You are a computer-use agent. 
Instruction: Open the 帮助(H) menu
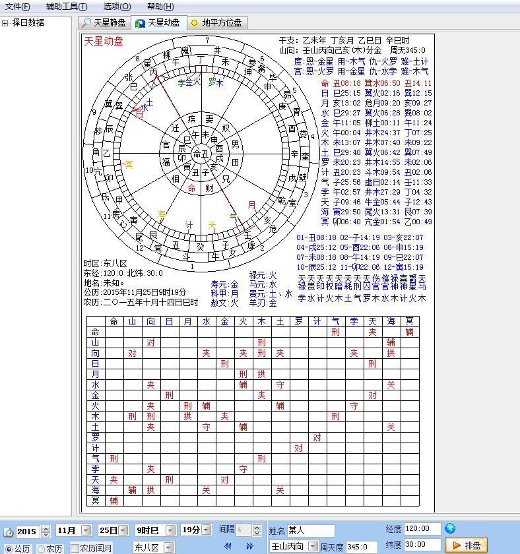tap(160, 7)
